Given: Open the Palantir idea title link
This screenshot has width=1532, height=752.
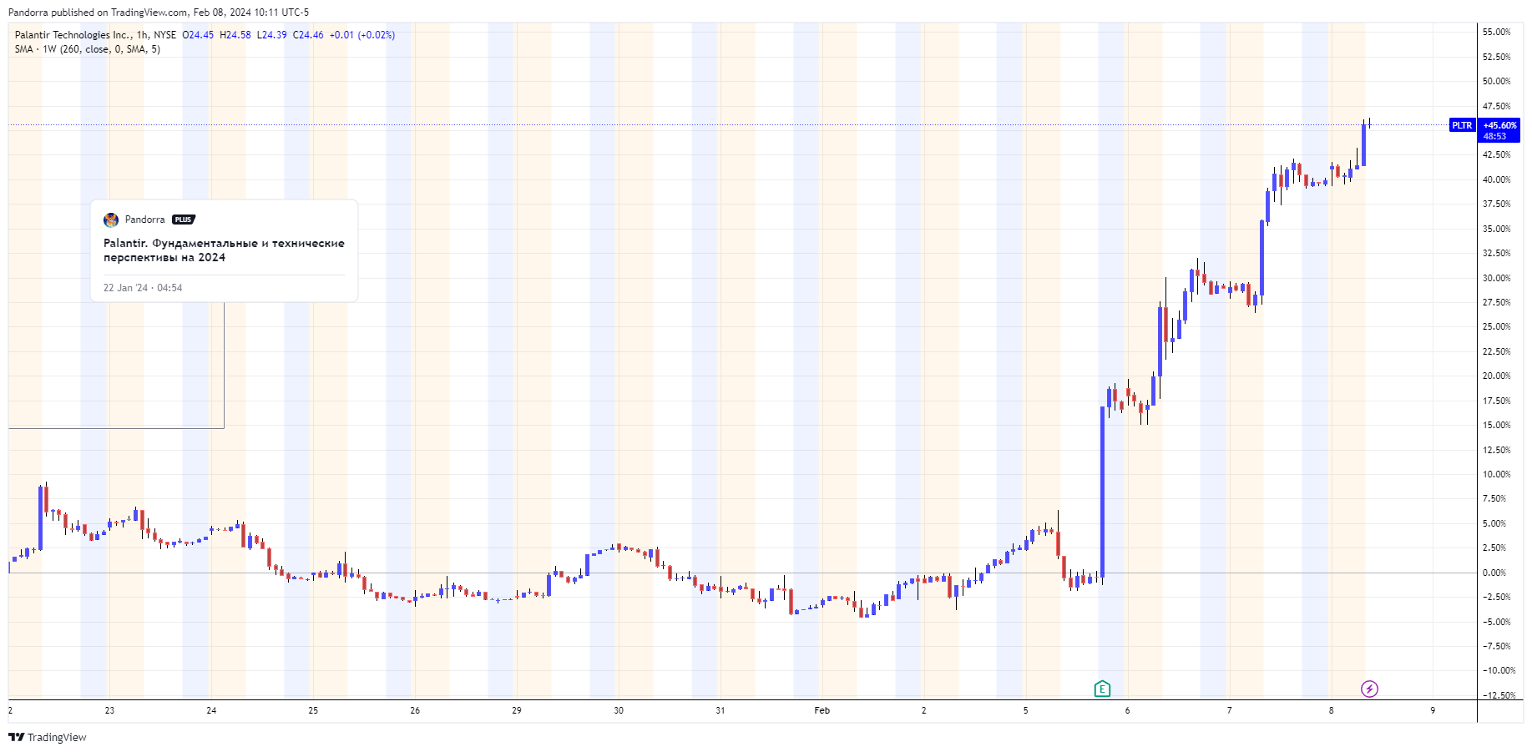Looking at the screenshot, I should 224,250.
